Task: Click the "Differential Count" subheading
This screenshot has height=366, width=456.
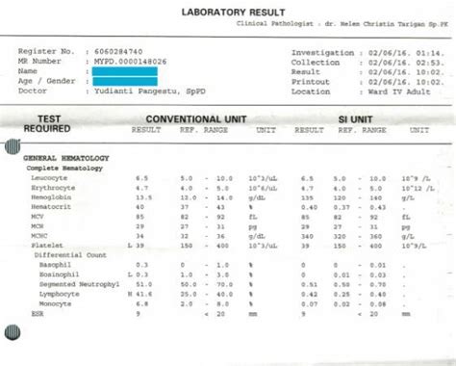Action: [x=70, y=255]
